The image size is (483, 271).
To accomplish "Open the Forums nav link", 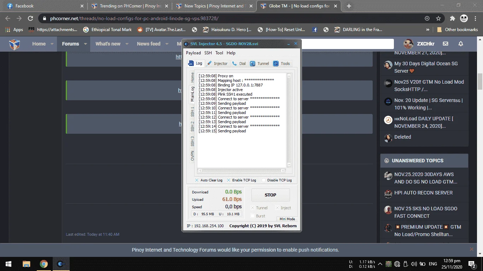I will 70,44.
